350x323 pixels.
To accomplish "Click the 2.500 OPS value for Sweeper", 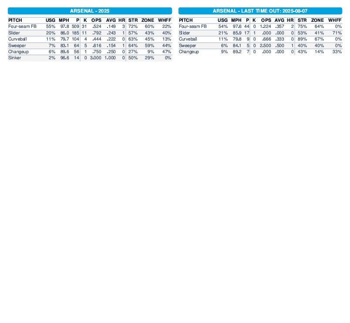I will tap(265, 45).
